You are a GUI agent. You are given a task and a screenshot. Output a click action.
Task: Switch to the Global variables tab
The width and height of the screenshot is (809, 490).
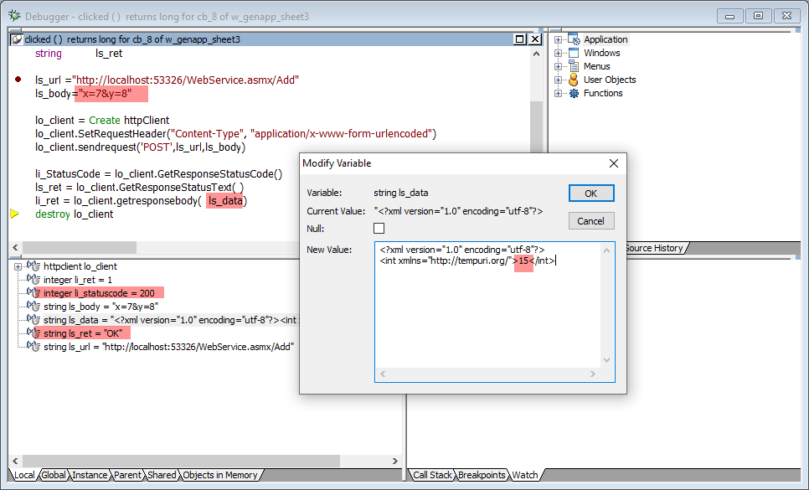point(54,475)
